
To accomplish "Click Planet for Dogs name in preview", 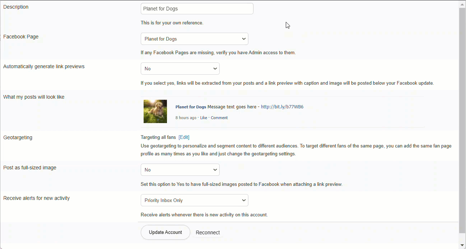I will (191, 107).
